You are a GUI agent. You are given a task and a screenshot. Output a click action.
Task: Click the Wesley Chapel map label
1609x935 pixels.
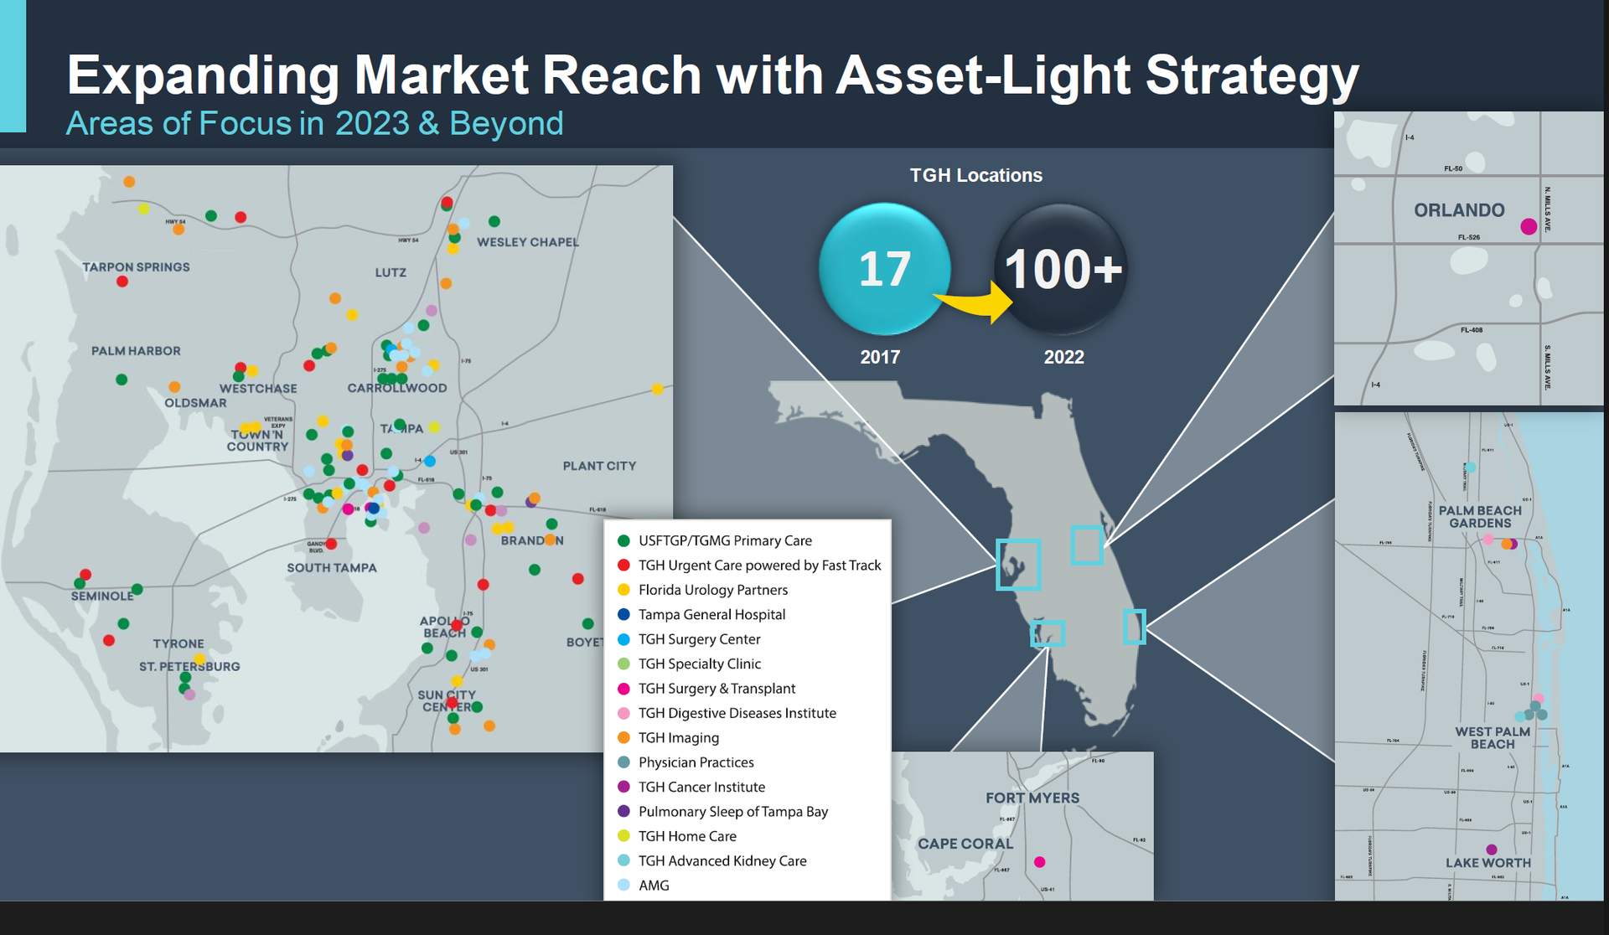pos(528,242)
